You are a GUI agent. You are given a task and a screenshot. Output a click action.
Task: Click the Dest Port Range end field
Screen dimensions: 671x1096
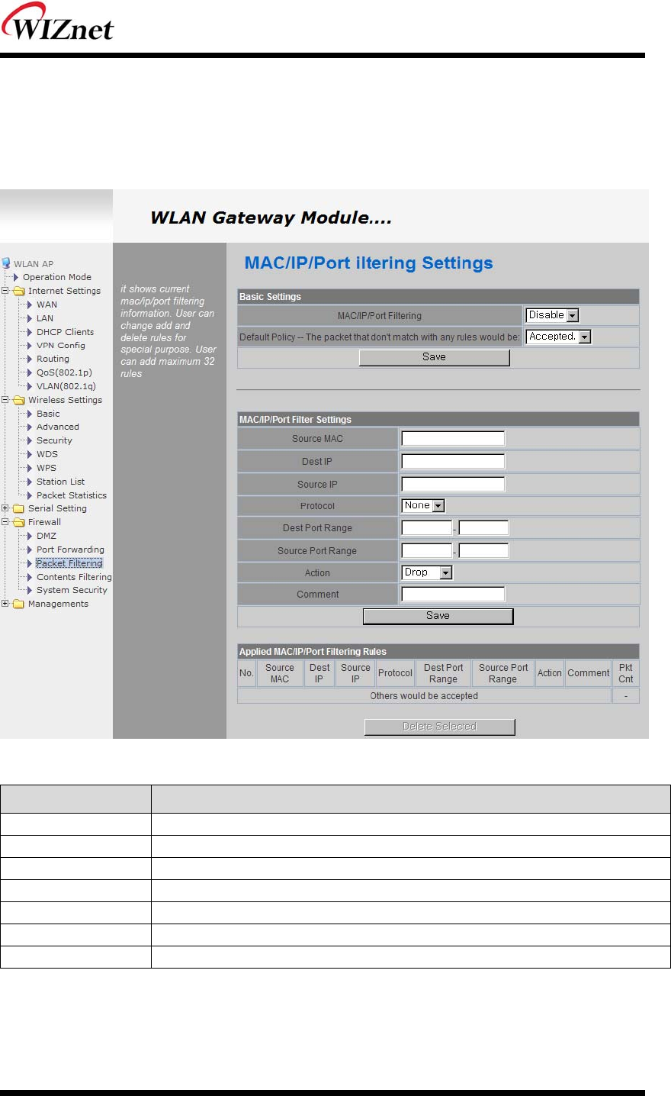pos(483,527)
